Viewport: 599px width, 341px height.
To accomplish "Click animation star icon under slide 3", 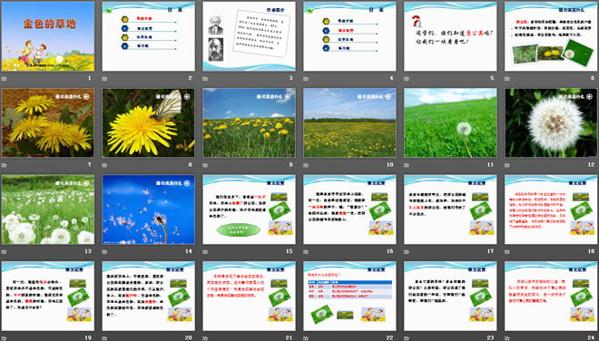I will [205, 79].
